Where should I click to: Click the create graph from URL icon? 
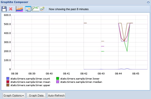pos(42,9)
